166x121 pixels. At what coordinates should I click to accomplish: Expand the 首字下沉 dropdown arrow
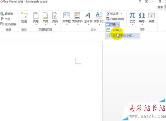[100, 25]
